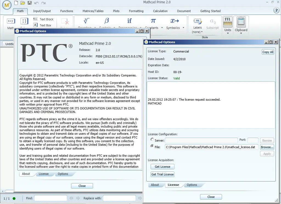Click the Browse... button for license file
This screenshot has width=281, height=204.
267,147
